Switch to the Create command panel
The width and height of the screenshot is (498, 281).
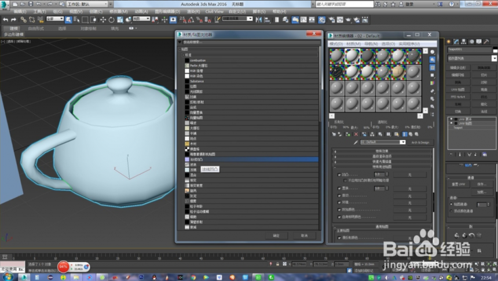[x=449, y=42]
